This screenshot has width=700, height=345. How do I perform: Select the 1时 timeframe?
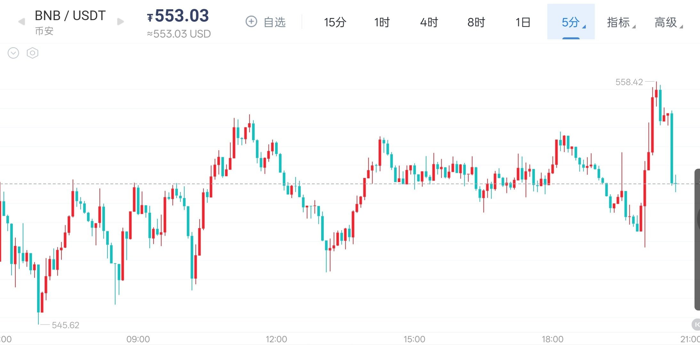click(x=382, y=22)
